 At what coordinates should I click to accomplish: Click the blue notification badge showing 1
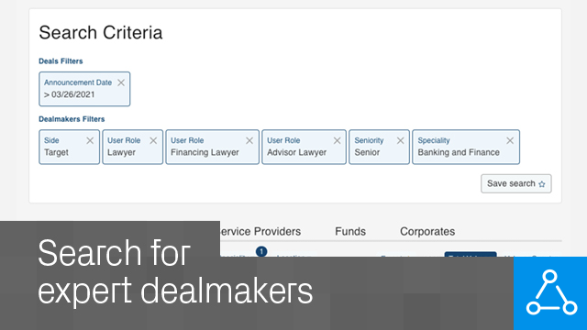tap(261, 251)
